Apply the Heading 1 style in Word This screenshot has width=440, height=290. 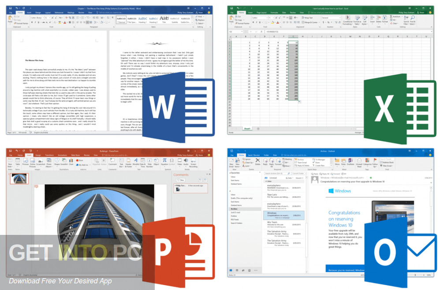click(143, 20)
